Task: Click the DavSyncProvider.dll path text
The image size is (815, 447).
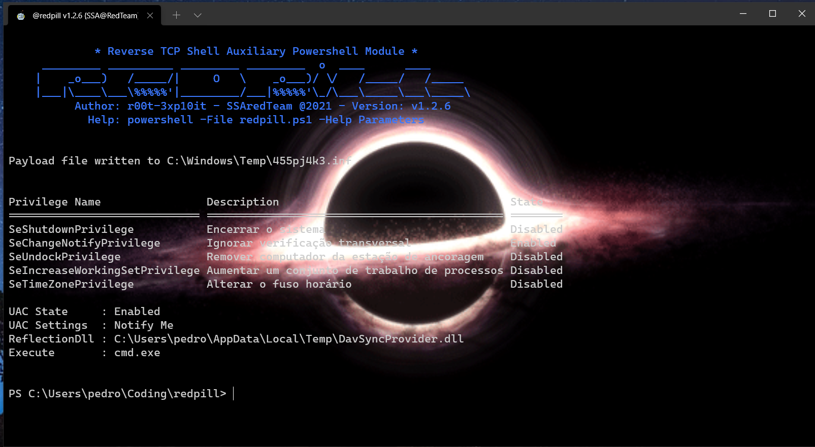Action: (x=289, y=339)
